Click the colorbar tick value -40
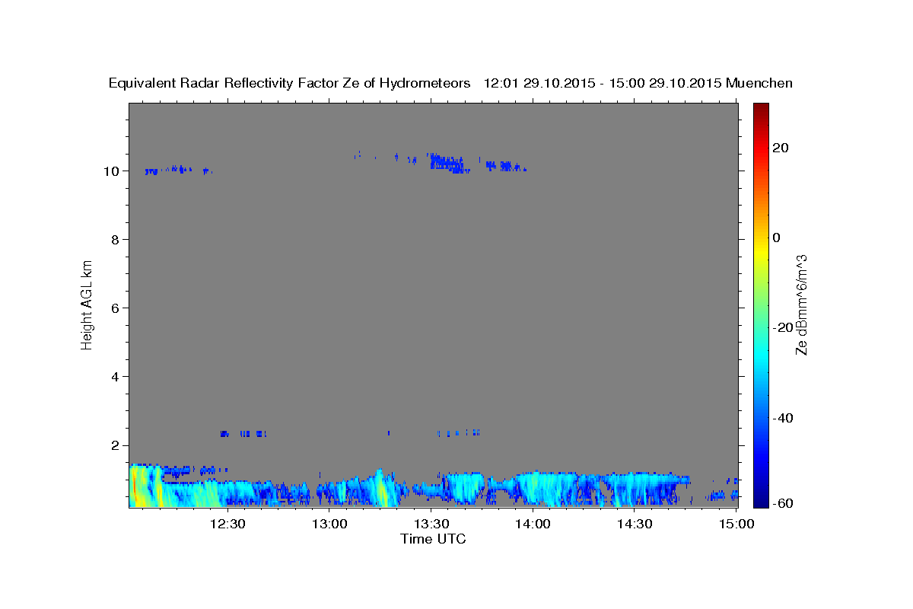 [781, 418]
